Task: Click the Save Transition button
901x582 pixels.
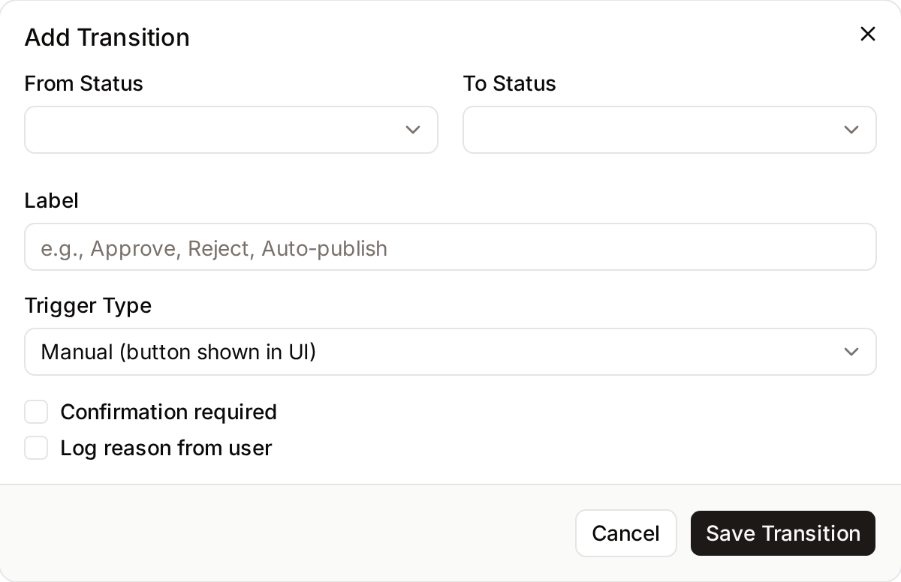Action: pos(783,533)
